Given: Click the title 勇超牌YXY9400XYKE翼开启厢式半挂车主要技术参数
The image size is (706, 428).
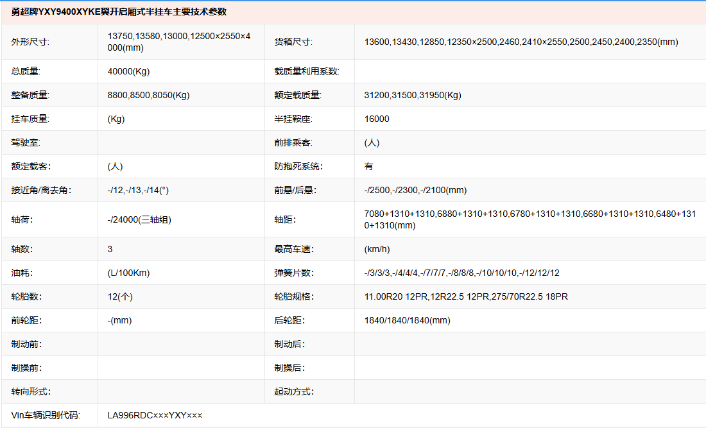Looking at the screenshot, I should point(119,12).
